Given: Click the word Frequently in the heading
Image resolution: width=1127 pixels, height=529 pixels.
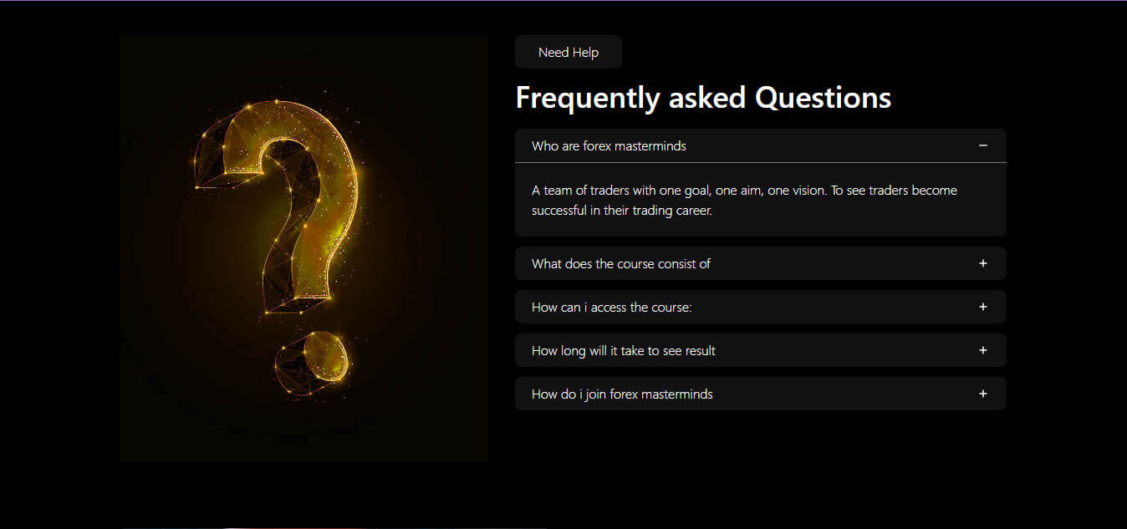Looking at the screenshot, I should [588, 98].
